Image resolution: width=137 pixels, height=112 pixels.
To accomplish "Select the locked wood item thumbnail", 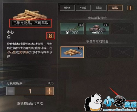I will coord(72,52).
